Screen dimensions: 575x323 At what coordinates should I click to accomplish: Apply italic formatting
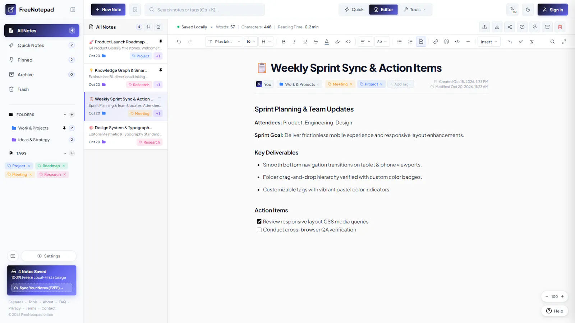(x=294, y=42)
